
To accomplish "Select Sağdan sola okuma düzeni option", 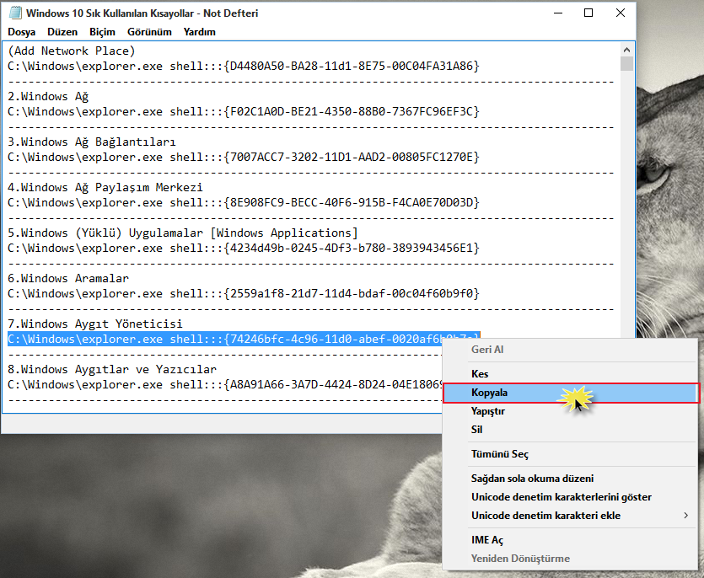I will click(570, 479).
